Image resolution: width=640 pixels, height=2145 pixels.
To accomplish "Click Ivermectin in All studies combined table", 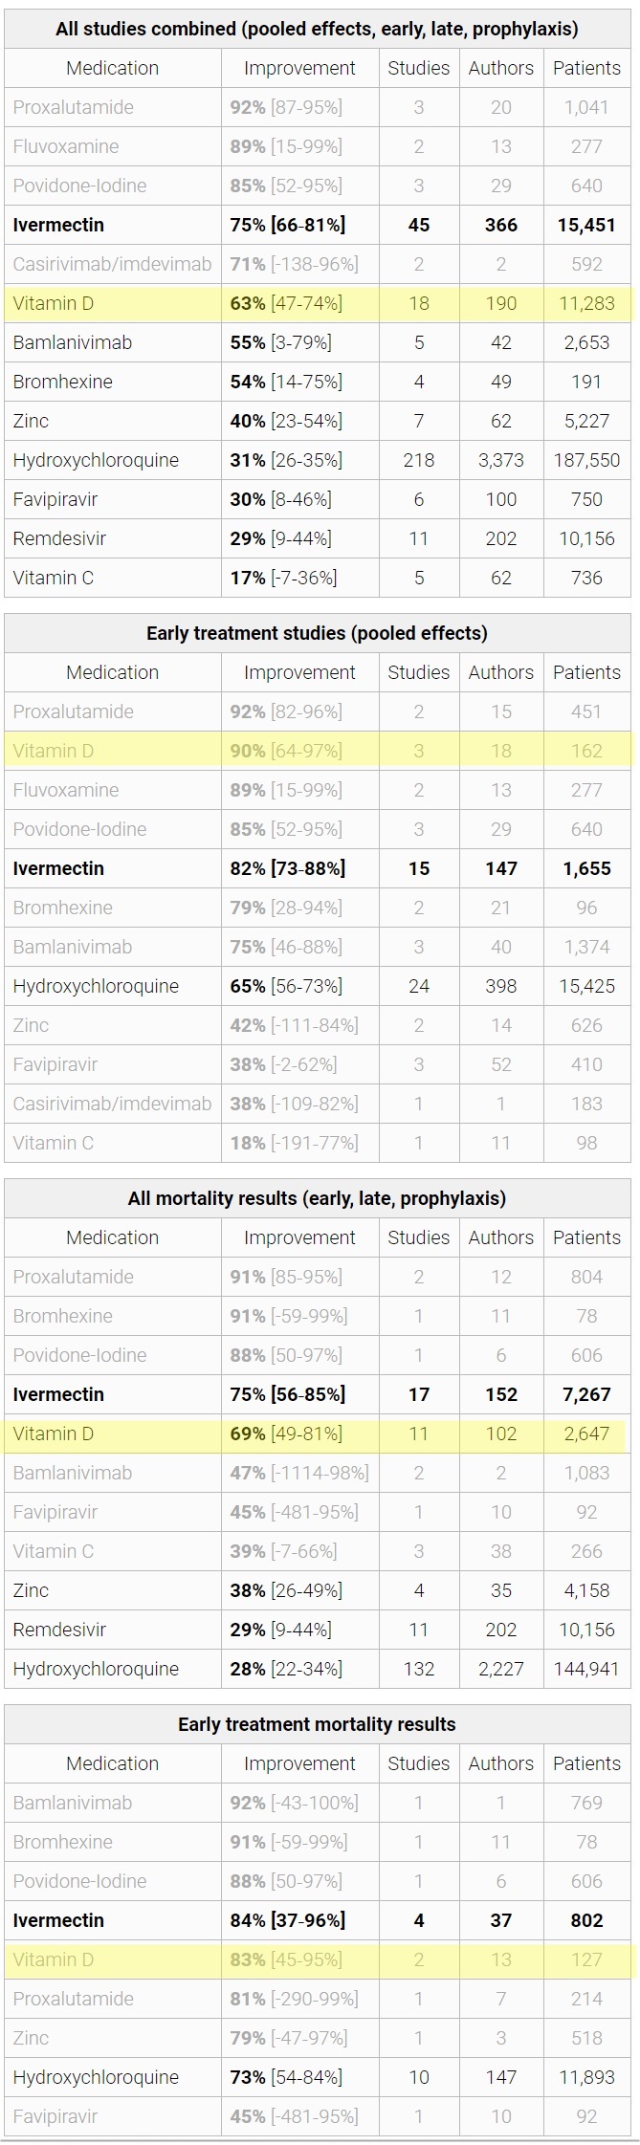I will [58, 225].
